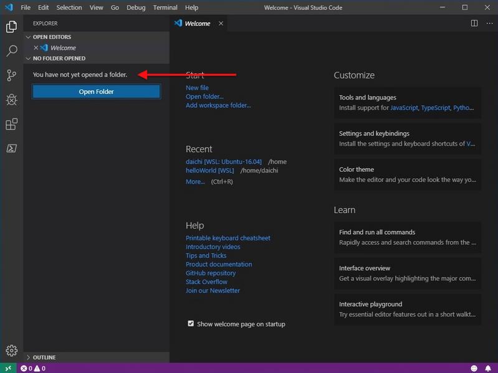Open problems via errors count in status bar

coord(26,368)
